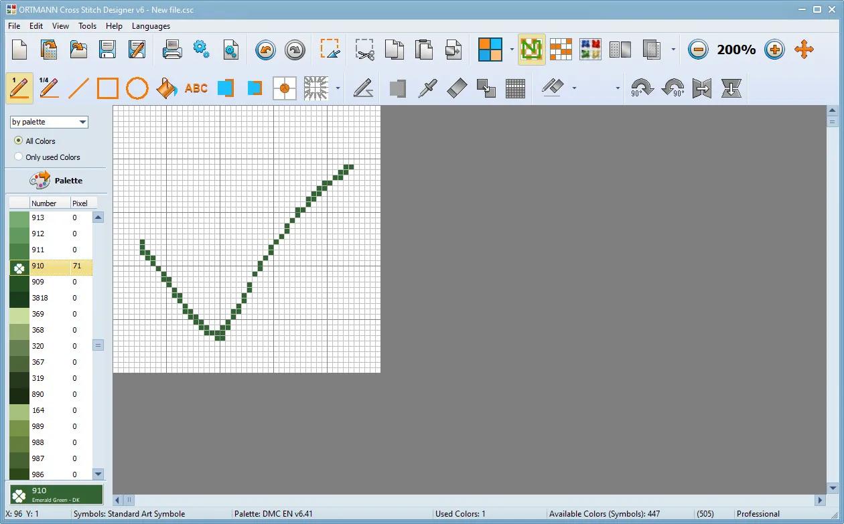Select the All Colors radio button
Viewport: 844px width, 524px height.
19,141
